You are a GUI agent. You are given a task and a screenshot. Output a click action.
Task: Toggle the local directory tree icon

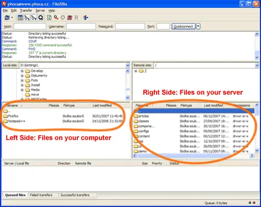tap(27, 18)
